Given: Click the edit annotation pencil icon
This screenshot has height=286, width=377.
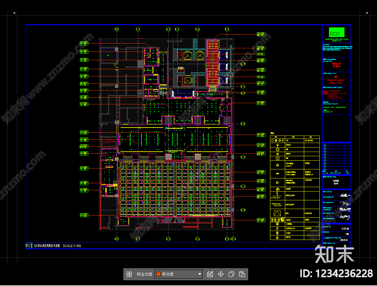Looking at the screenshot, I should (x=210, y=274).
